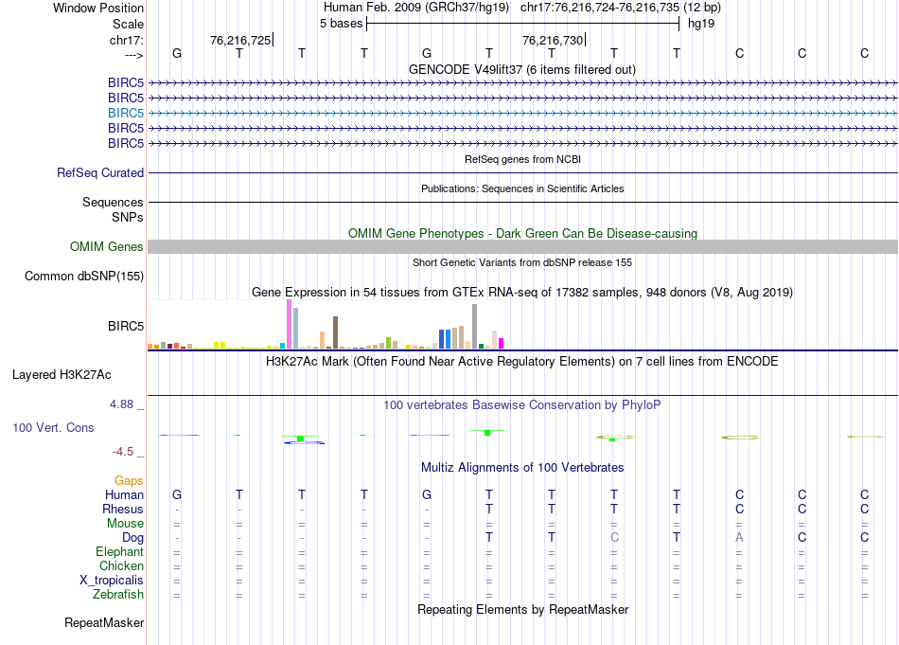The height and width of the screenshot is (645, 899).
Task: Click the --> sequence direction arrow label
Action: click(x=134, y=55)
